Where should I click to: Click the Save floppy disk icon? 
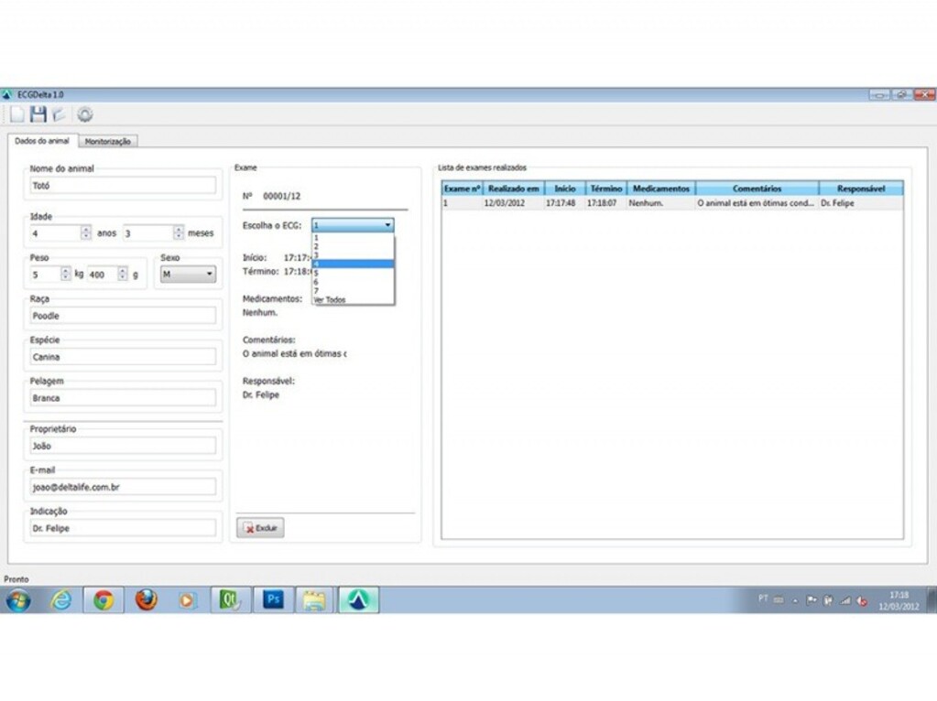38,114
